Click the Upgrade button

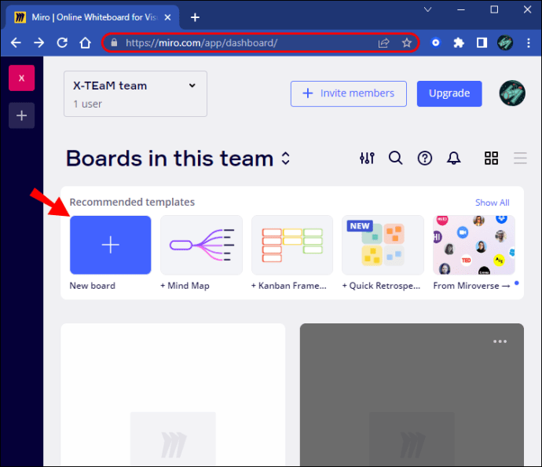point(449,93)
